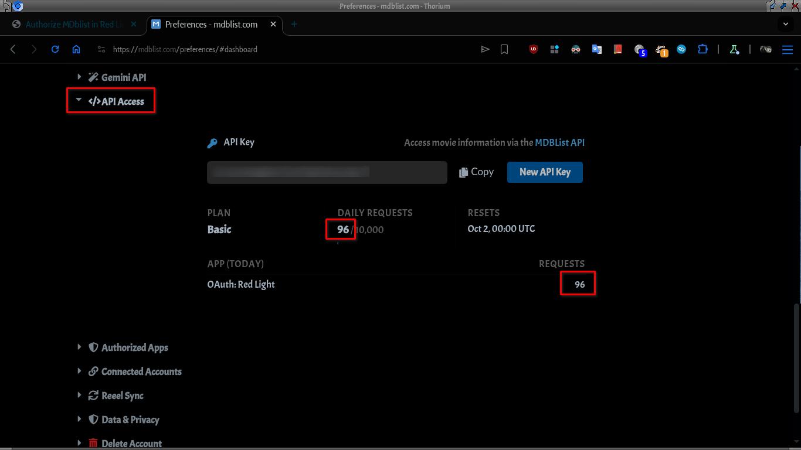Image resolution: width=801 pixels, height=450 pixels.
Task: Navigate back with the back arrow
Action: (13, 49)
